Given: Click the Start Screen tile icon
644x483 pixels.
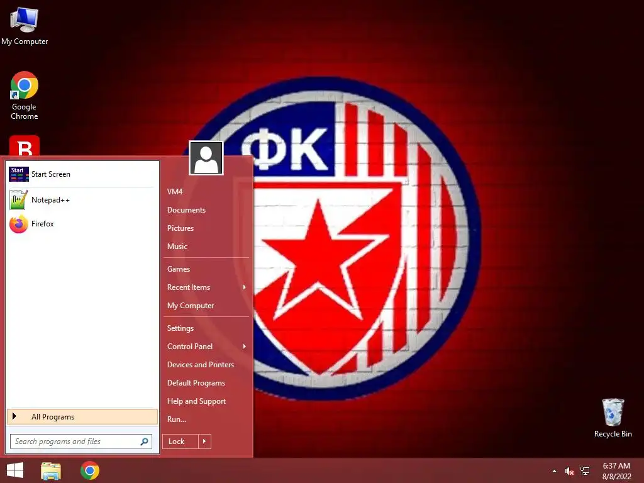Looking at the screenshot, I should coord(19,174).
